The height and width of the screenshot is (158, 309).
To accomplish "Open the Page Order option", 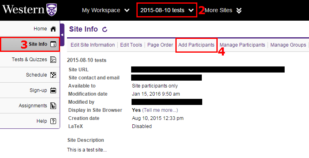I will point(160,45).
